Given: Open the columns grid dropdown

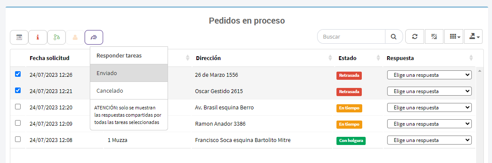Looking at the screenshot, I should point(454,37).
